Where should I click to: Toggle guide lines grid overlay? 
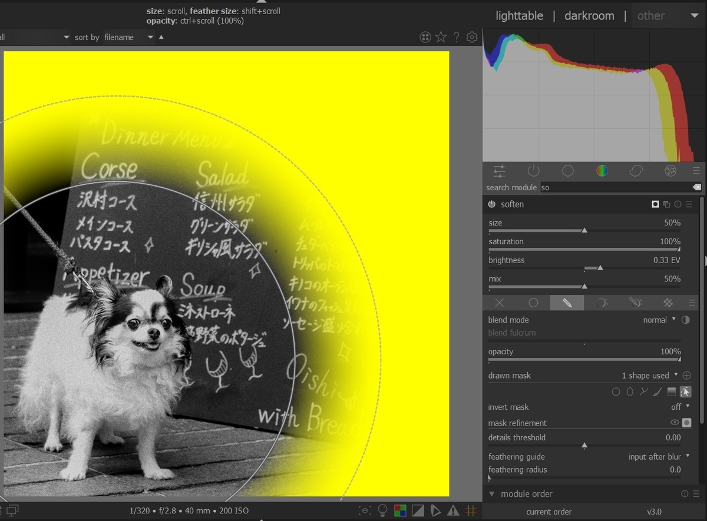(471, 510)
